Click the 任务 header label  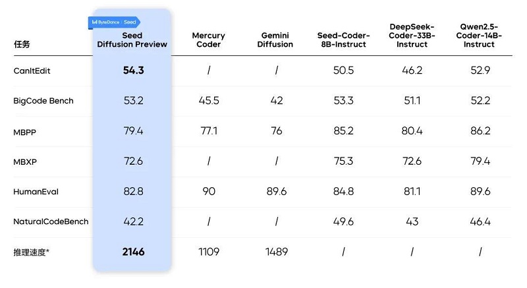pos(22,45)
